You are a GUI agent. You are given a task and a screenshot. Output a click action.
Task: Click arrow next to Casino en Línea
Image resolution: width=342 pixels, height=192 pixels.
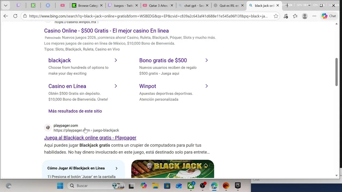tap(116, 86)
